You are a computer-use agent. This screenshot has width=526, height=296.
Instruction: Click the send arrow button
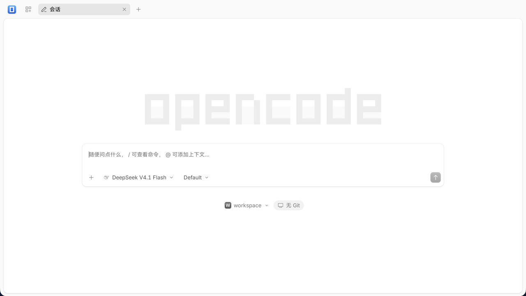[x=436, y=178]
